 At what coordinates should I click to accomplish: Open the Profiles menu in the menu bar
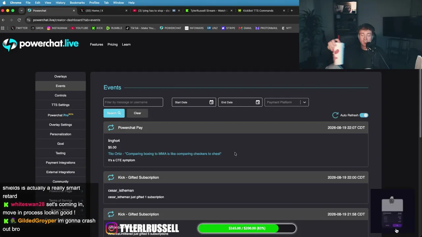94,3
